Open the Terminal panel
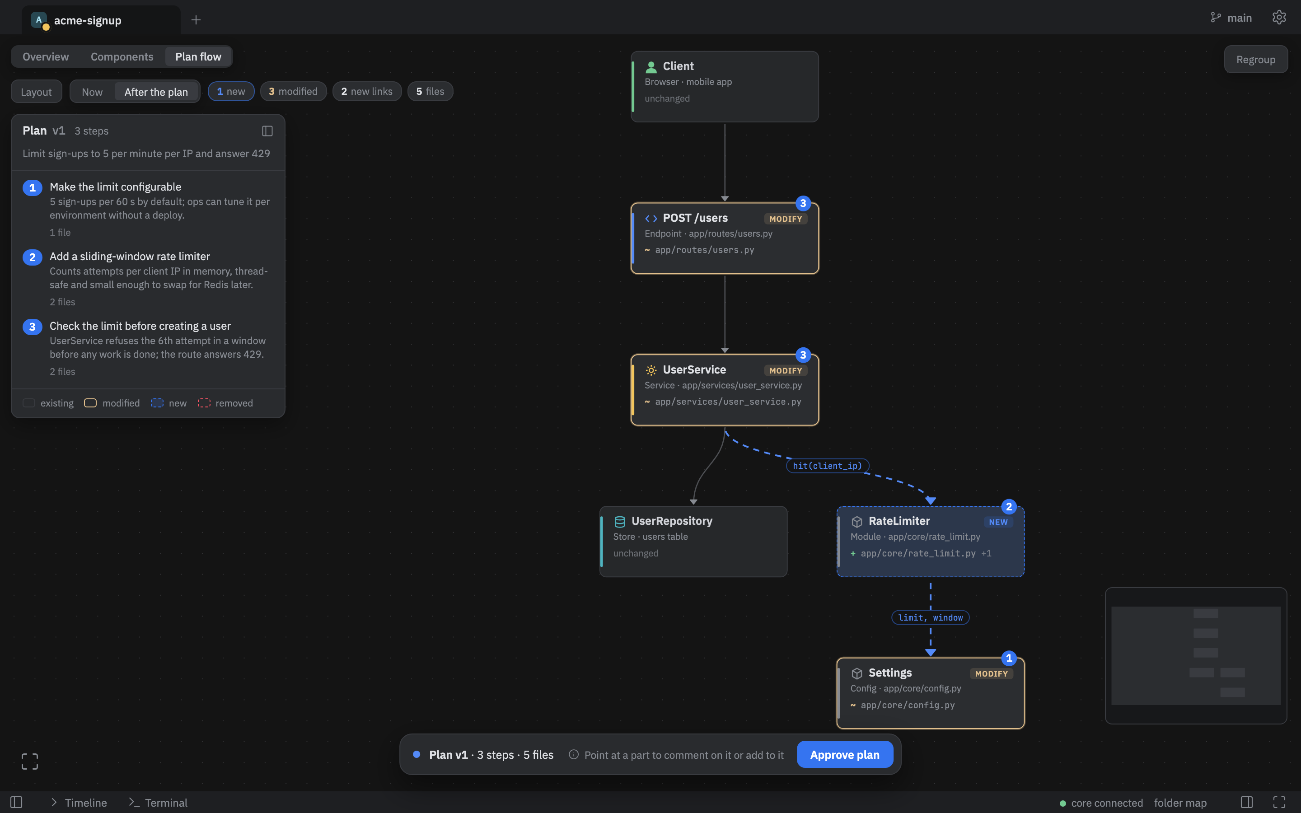 pyautogui.click(x=158, y=802)
